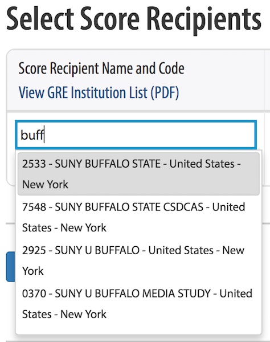Click the partially hidden blue button
This screenshot has width=270, height=342.
click(x=10, y=267)
